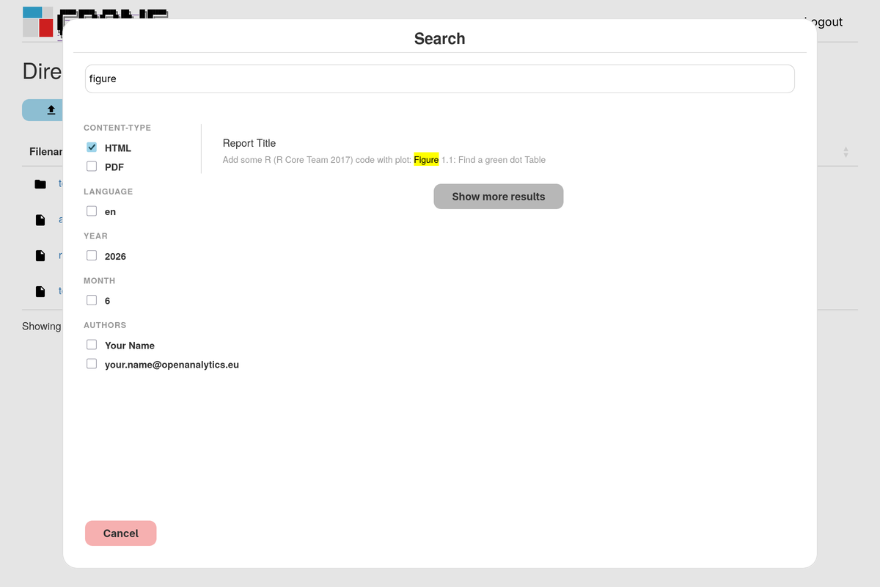This screenshot has width=880, height=587.
Task: Click the Logout link
Action: (824, 22)
